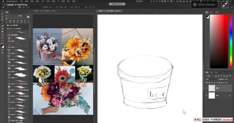Open the Photoshop CC menu
This screenshot has width=234, height=123.
12,1
